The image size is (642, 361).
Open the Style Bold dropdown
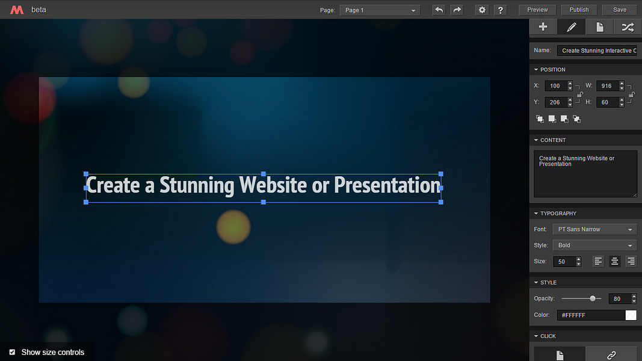click(x=594, y=245)
